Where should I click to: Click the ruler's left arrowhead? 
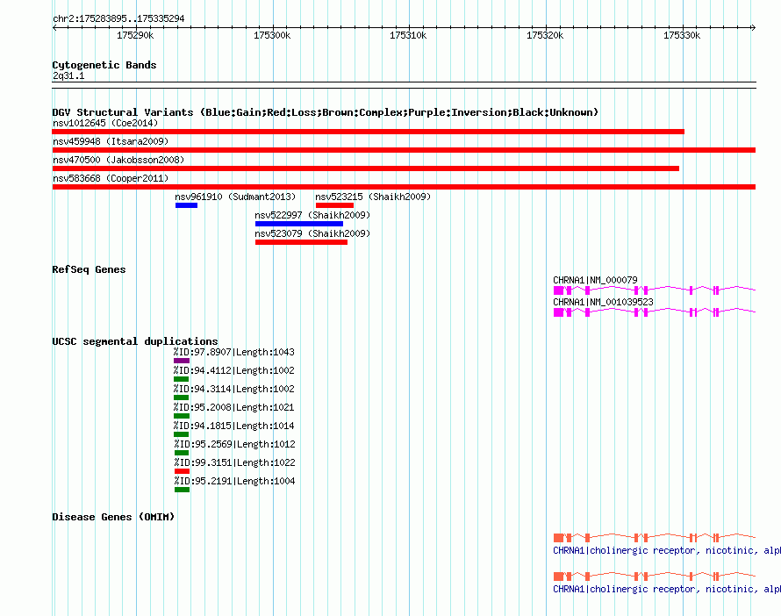(54, 27)
